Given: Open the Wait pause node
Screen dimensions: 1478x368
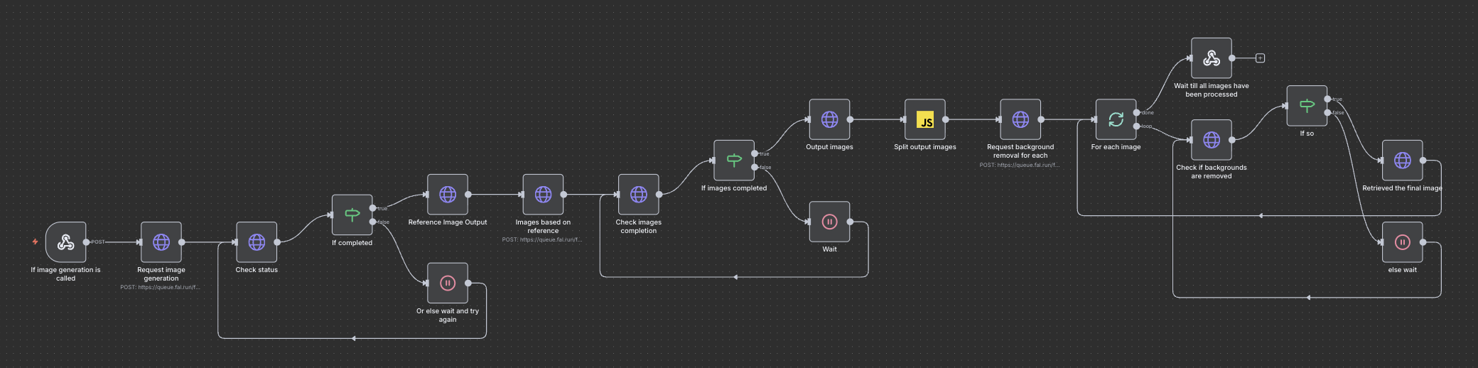Looking at the screenshot, I should pyautogui.click(x=829, y=222).
